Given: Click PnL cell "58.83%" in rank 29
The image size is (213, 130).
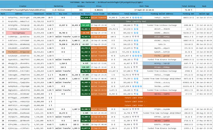Looking at the screenshot, I should (x=86, y=124).
